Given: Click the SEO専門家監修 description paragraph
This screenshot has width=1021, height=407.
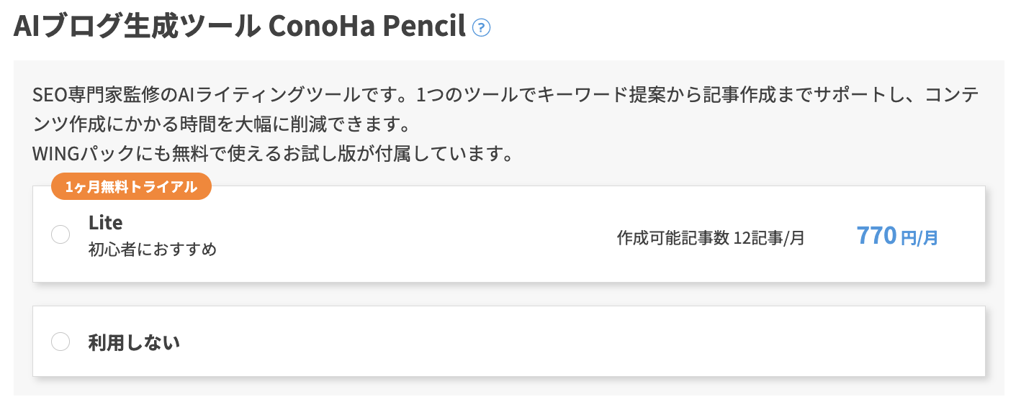Looking at the screenshot, I should click(x=506, y=110).
